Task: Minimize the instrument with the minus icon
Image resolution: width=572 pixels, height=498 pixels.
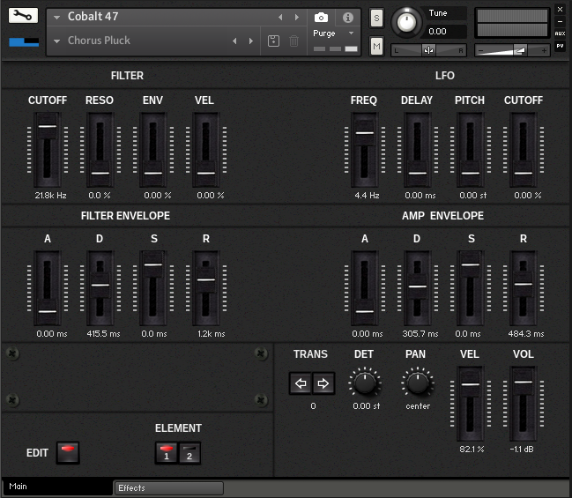Action: [x=560, y=21]
